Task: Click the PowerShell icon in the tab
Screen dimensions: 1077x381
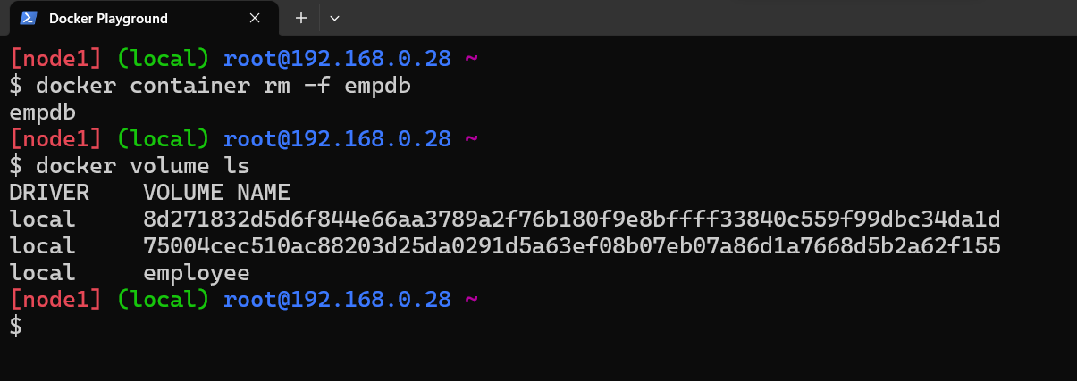Action: point(28,18)
